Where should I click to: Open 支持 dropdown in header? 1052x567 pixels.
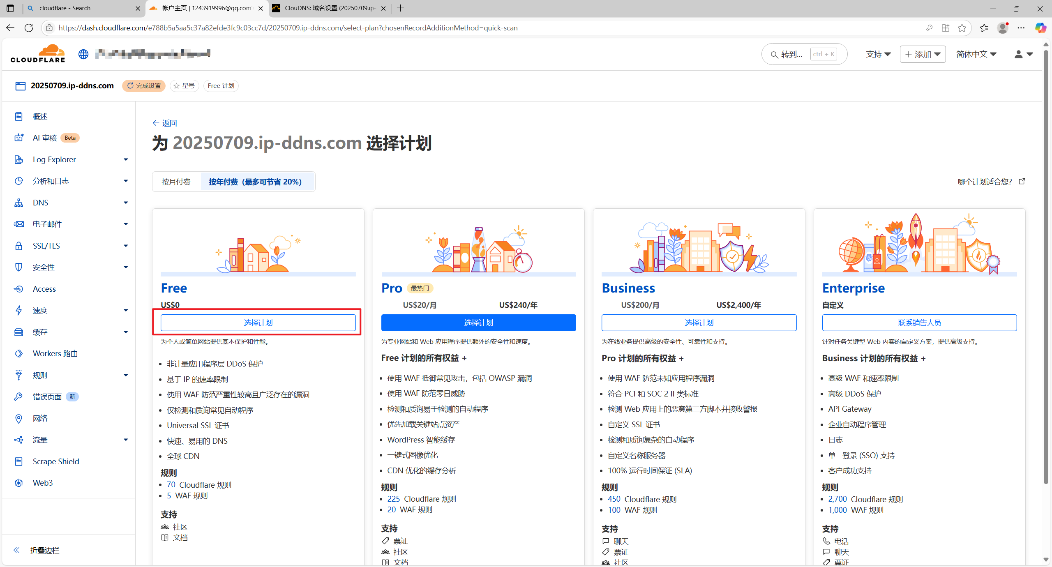coord(878,54)
